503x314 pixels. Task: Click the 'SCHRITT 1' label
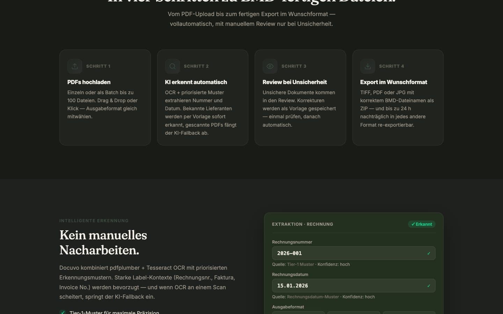coord(98,66)
